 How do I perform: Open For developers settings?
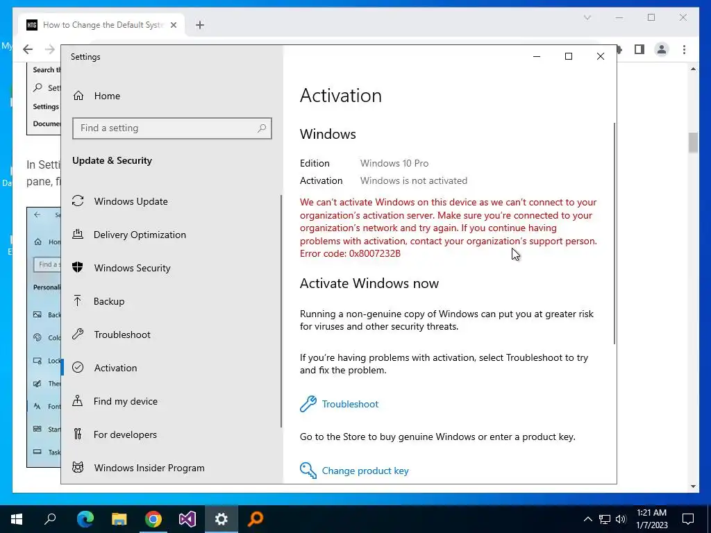[x=125, y=434]
